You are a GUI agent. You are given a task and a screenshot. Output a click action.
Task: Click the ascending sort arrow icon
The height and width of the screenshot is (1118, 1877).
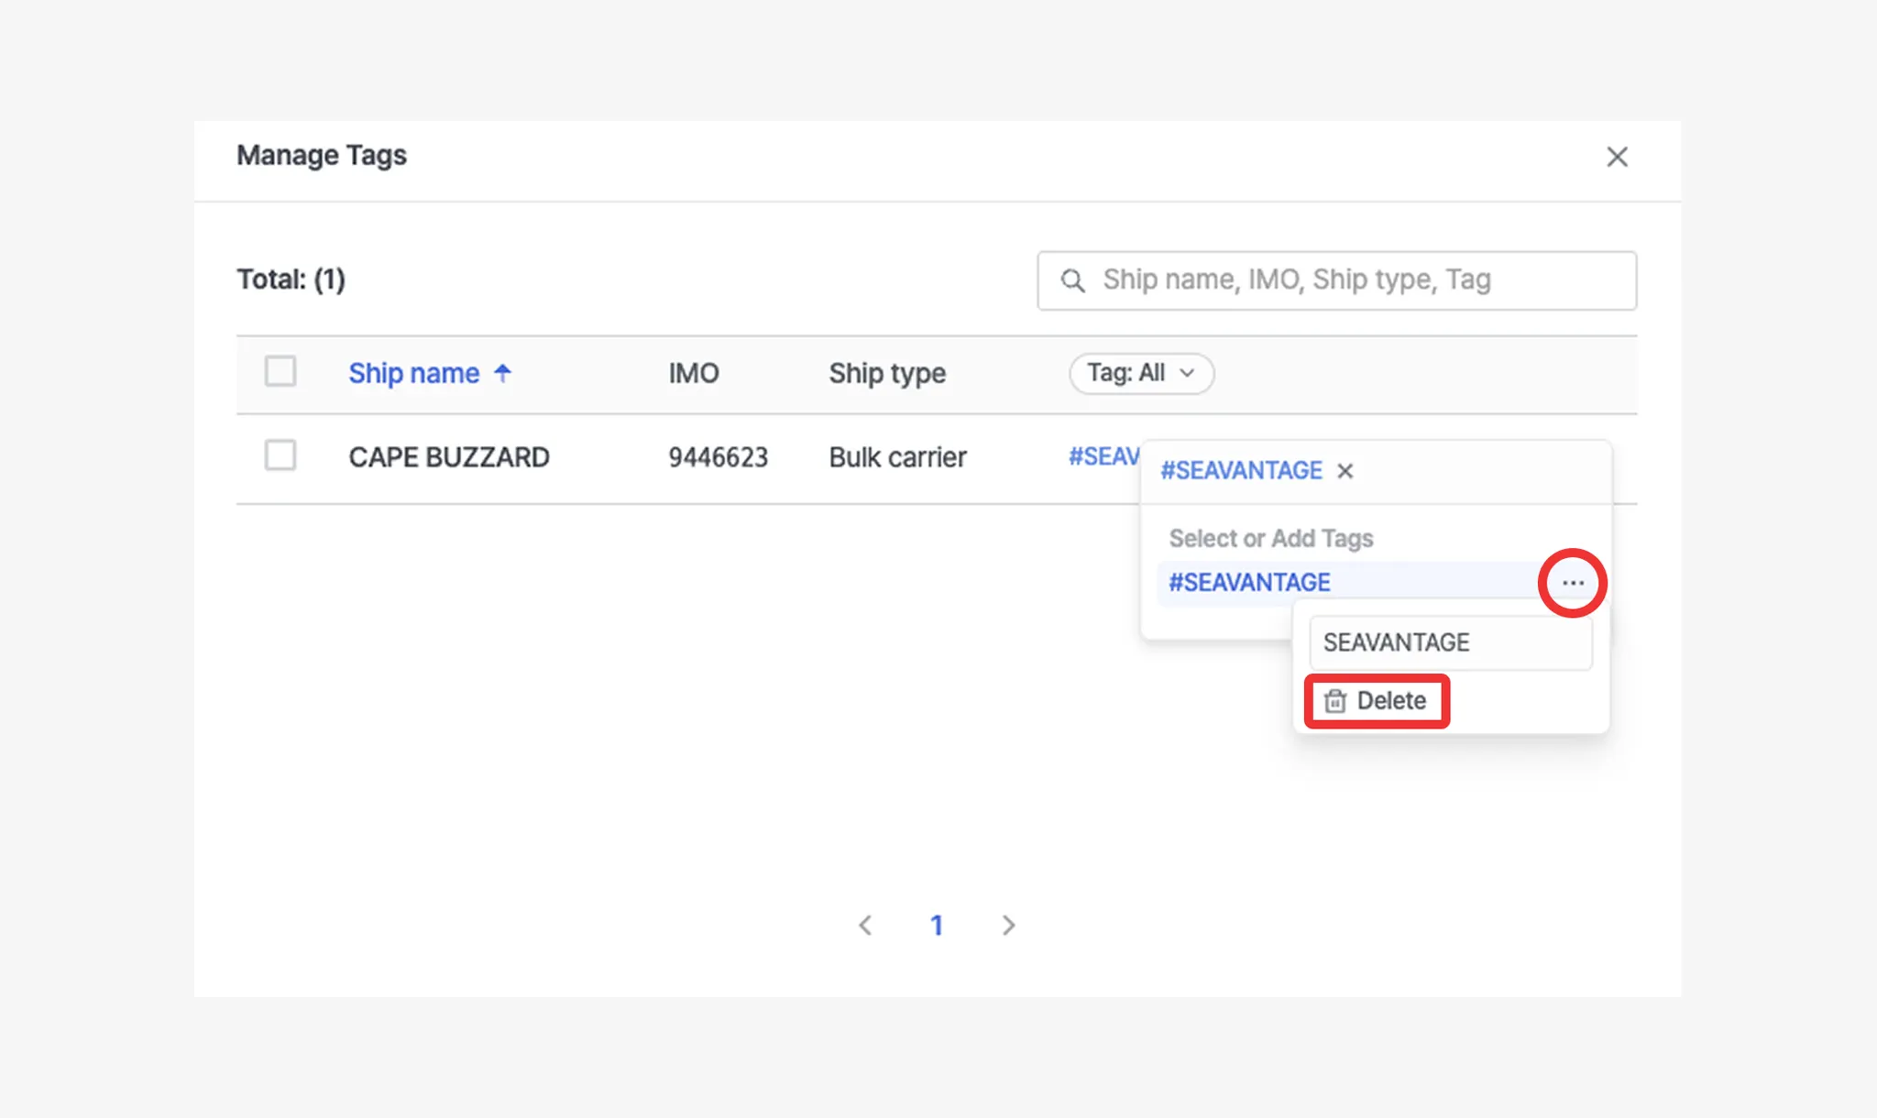(502, 372)
